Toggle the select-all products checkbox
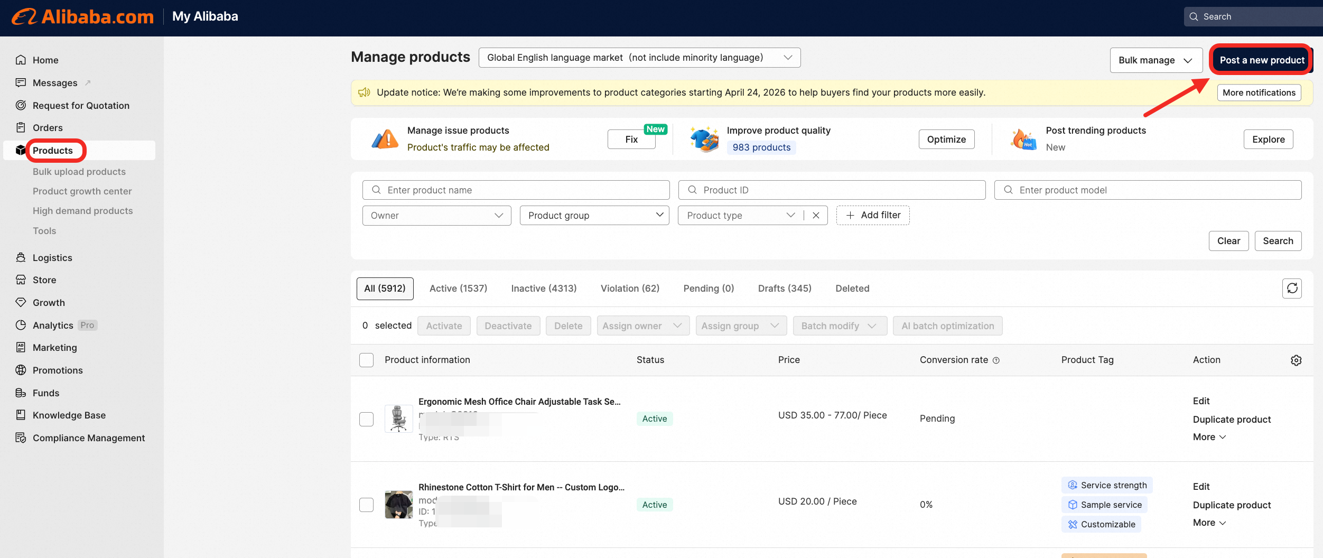 [366, 360]
